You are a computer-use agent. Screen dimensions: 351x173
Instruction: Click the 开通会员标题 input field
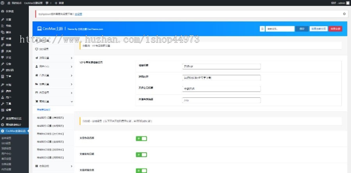pyautogui.click(x=222, y=89)
